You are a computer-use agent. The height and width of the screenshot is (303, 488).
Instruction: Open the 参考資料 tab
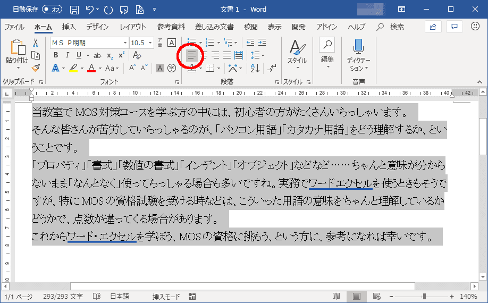pyautogui.click(x=171, y=27)
